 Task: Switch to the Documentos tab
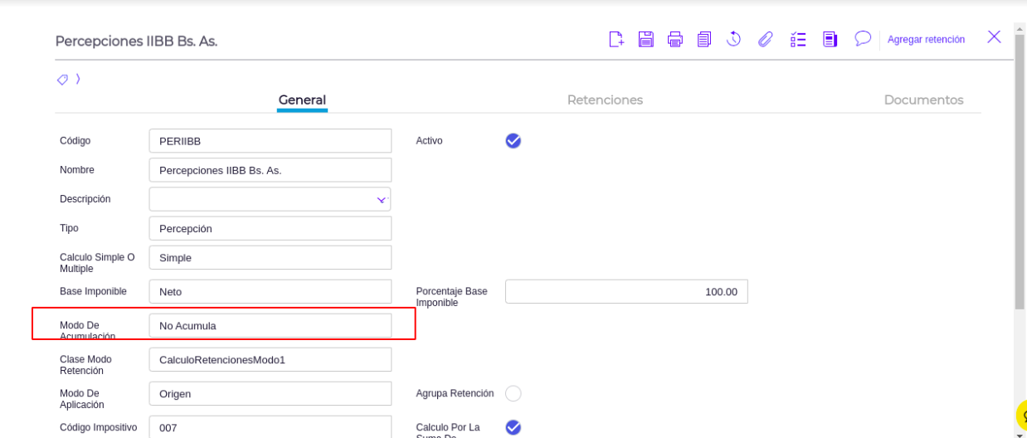pyautogui.click(x=923, y=100)
